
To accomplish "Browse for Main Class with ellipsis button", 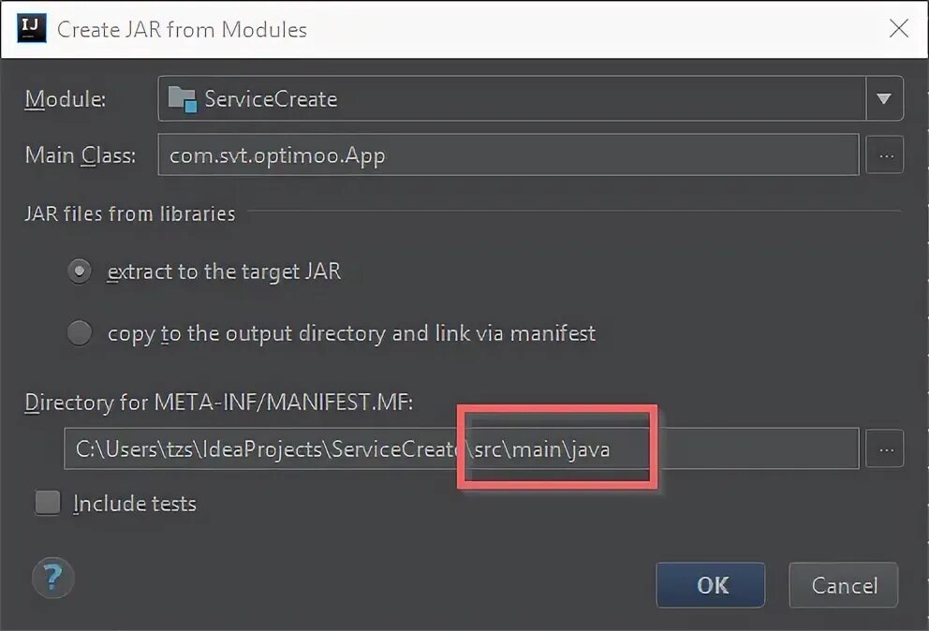I will click(885, 155).
